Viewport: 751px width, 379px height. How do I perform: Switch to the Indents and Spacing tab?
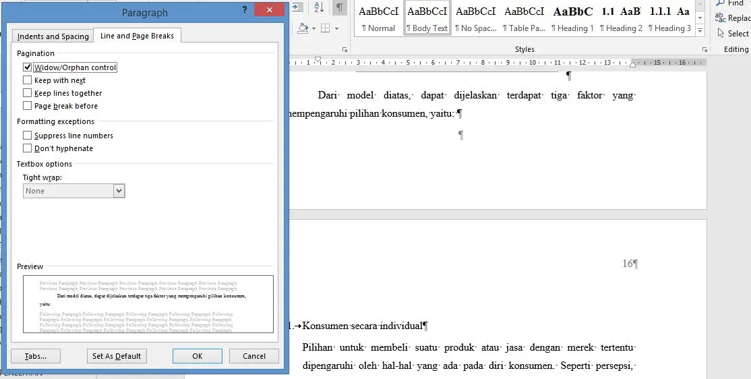pos(53,36)
